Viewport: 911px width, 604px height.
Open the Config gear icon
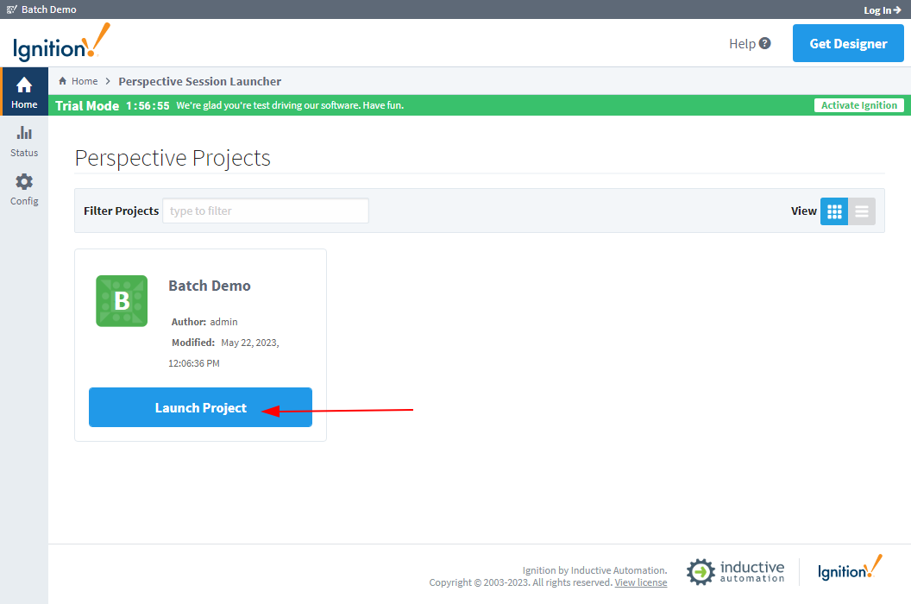click(x=24, y=182)
